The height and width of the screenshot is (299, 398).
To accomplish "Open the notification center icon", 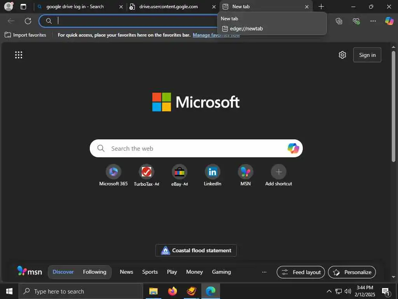I will click(386, 292).
